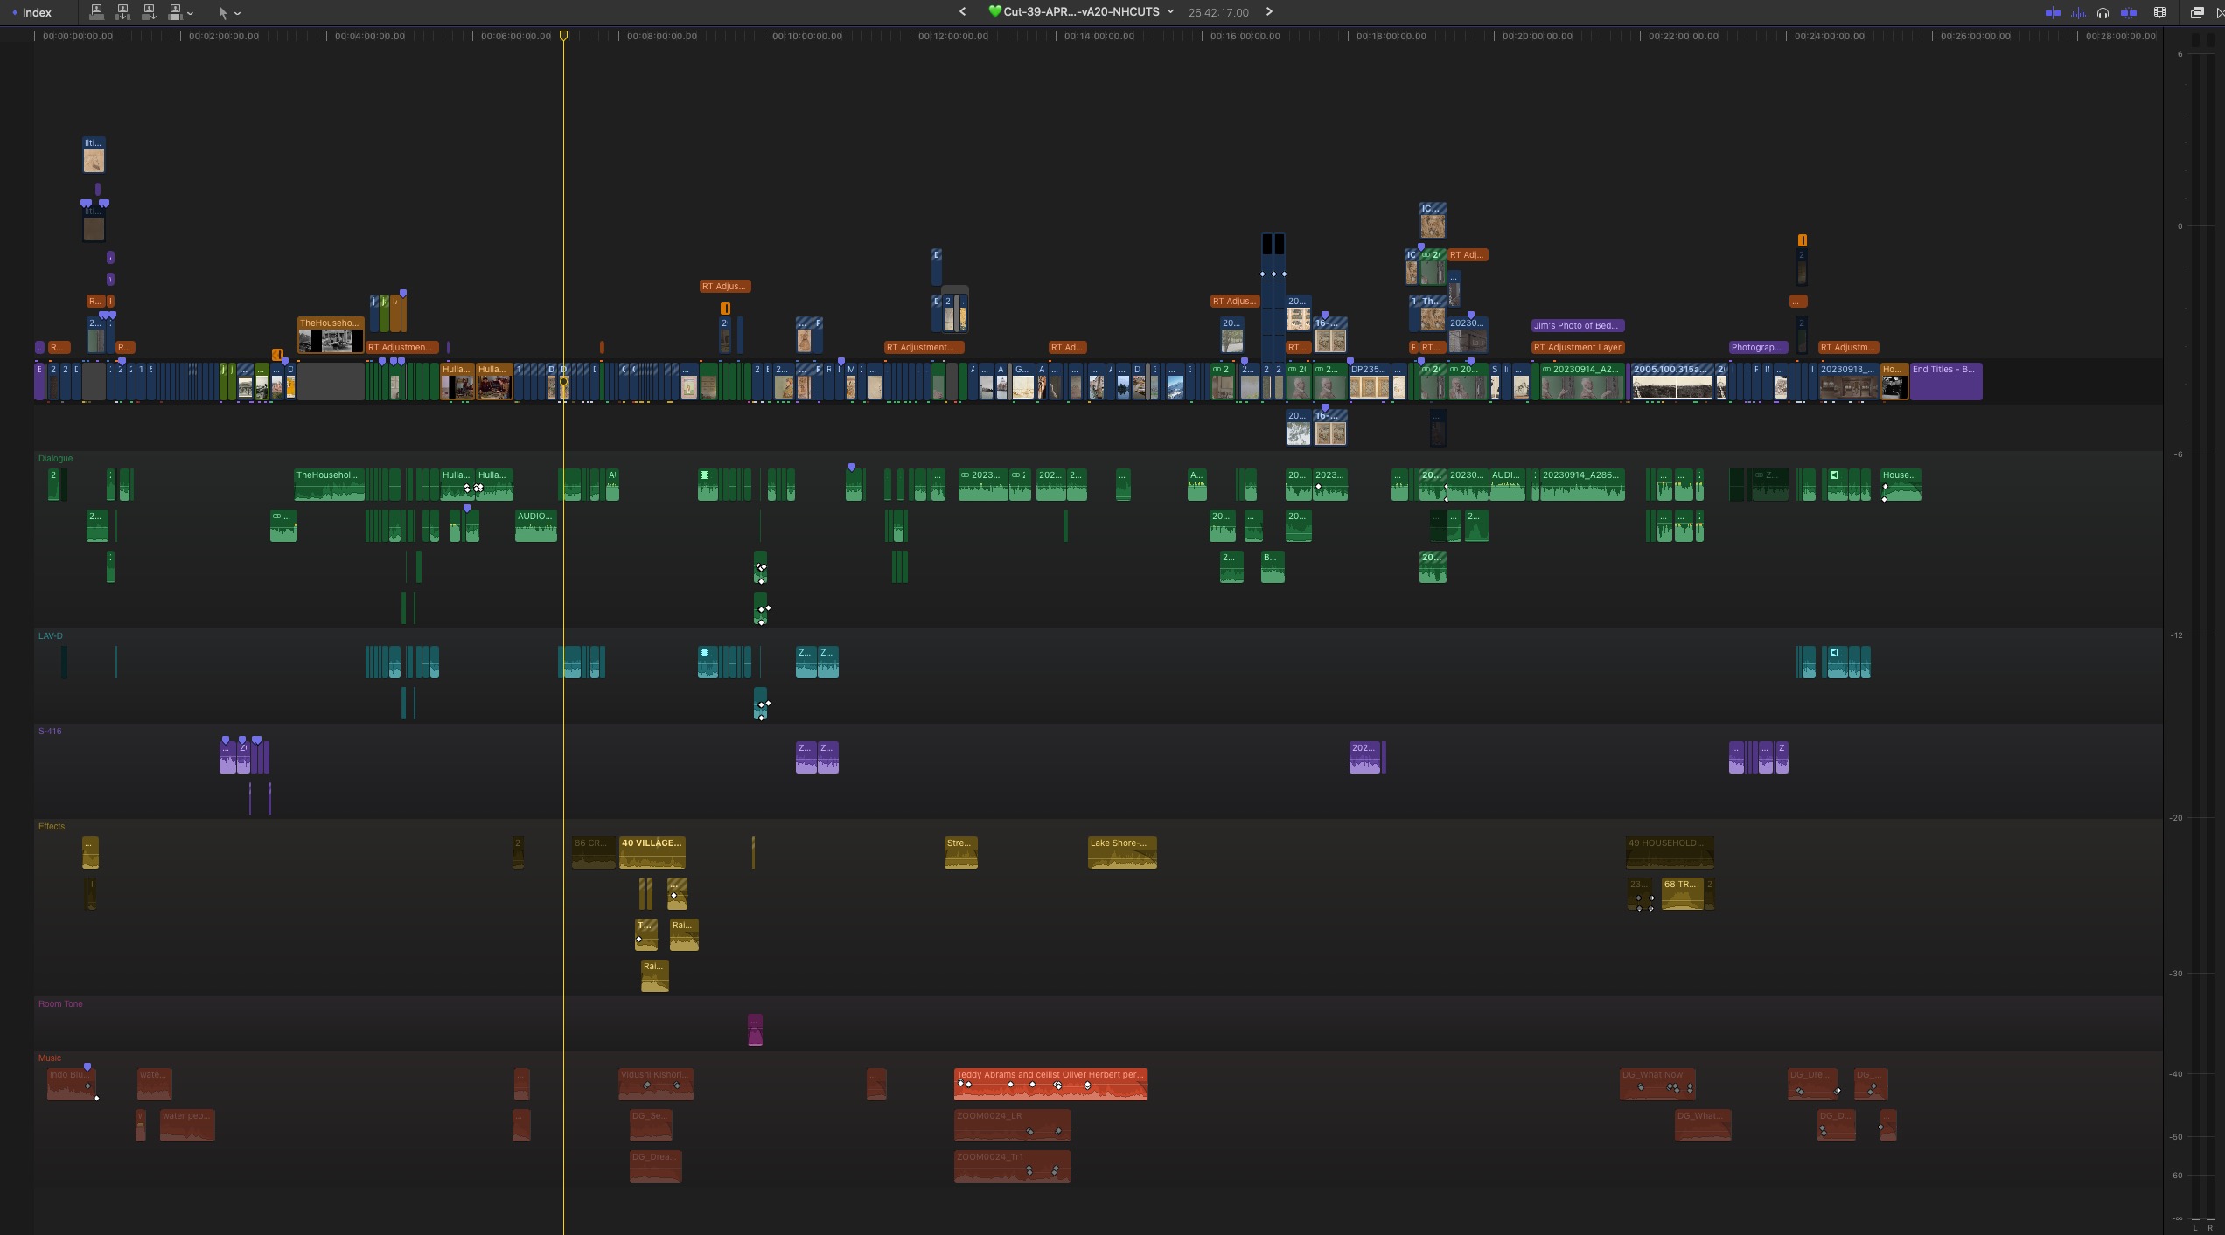Toggle audio skimming waveform button
The width and height of the screenshot is (2225, 1235).
pos(2078,12)
